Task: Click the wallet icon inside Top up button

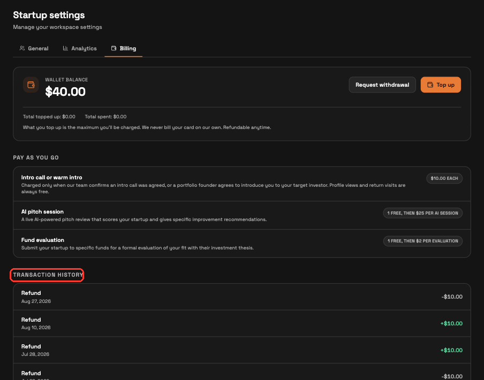Action: coord(430,85)
